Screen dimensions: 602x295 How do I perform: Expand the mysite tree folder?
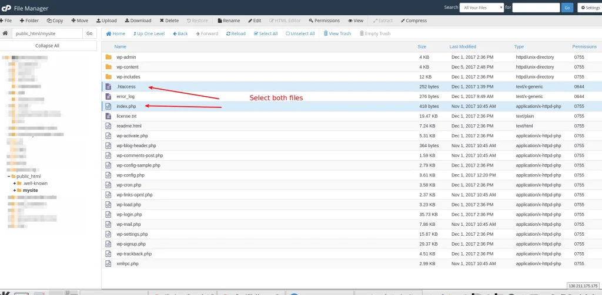(x=14, y=191)
